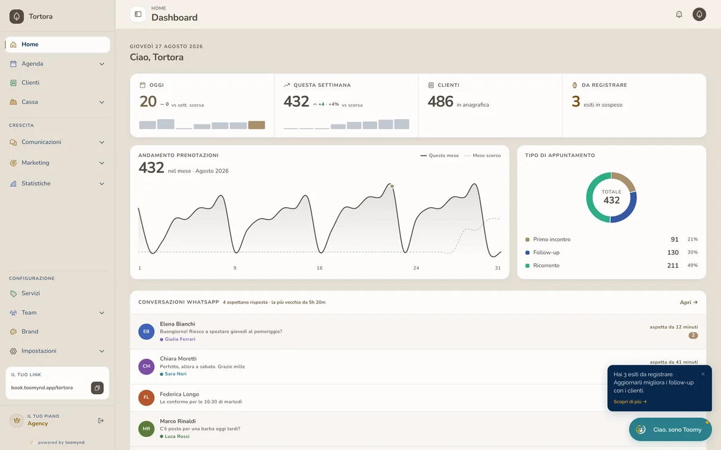Click the EB avatar

pos(147,332)
